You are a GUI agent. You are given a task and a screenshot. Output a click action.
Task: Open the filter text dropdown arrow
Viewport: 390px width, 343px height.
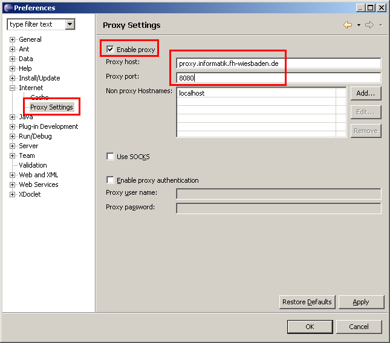[70, 24]
